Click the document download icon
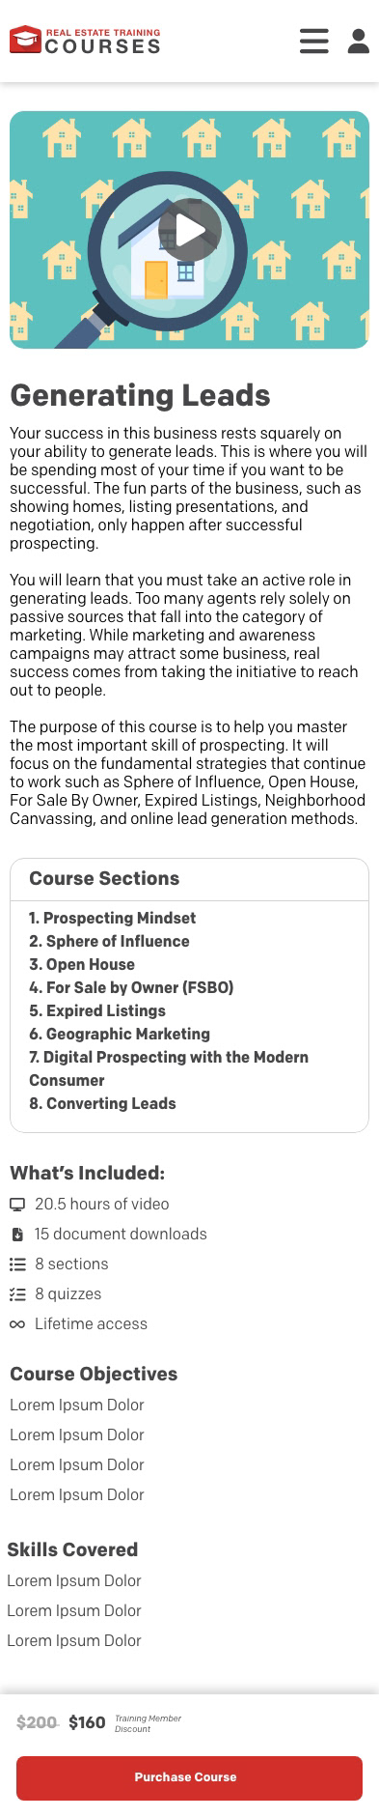 [x=16, y=1235]
